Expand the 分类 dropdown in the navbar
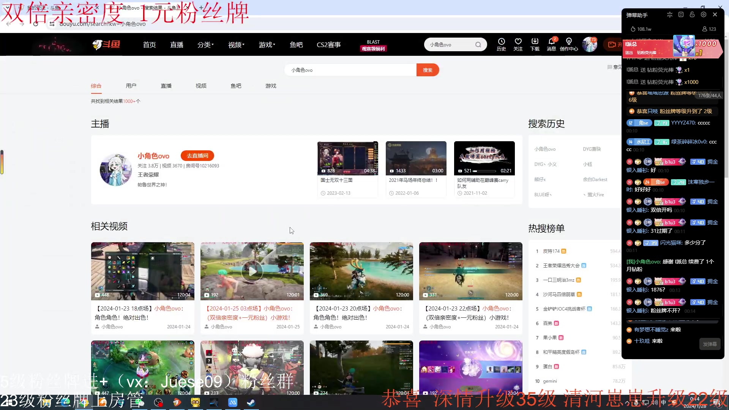729x410 pixels. click(205, 44)
